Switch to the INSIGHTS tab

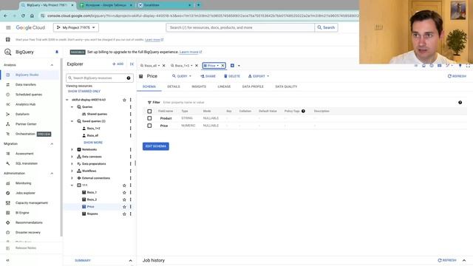199,86
